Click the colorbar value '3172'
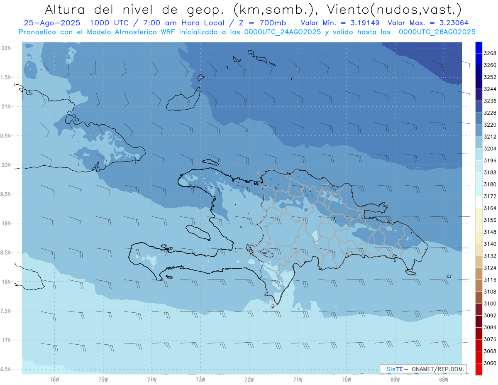 [490, 196]
